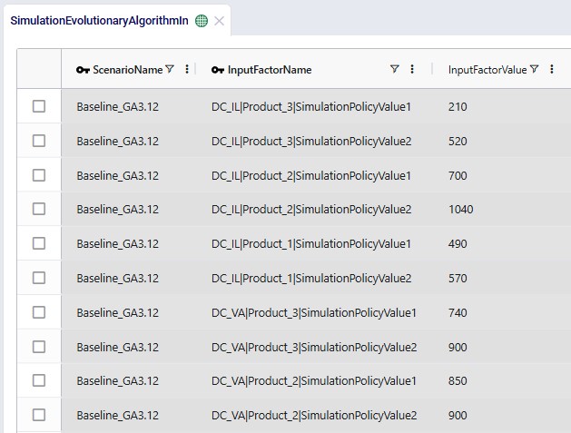Viewport: 571px width, 433px height.
Task: Select cell DC_IL|Product_2|SimulationPolicyValue1
Action: pyautogui.click(x=311, y=175)
